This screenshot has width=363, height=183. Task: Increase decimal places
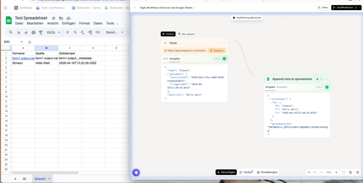click(x=90, y=32)
